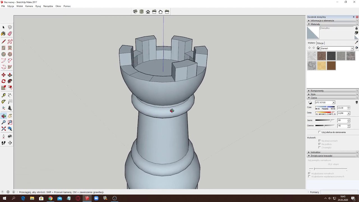Viewport: 359px width, 202px height.
Task: Select the Eraser tool
Action: 10,34
